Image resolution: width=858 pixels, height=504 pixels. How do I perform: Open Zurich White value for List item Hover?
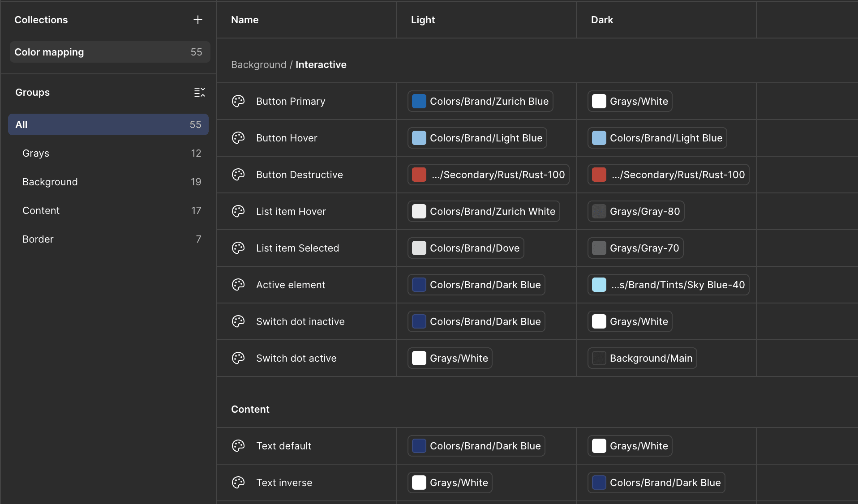click(484, 211)
